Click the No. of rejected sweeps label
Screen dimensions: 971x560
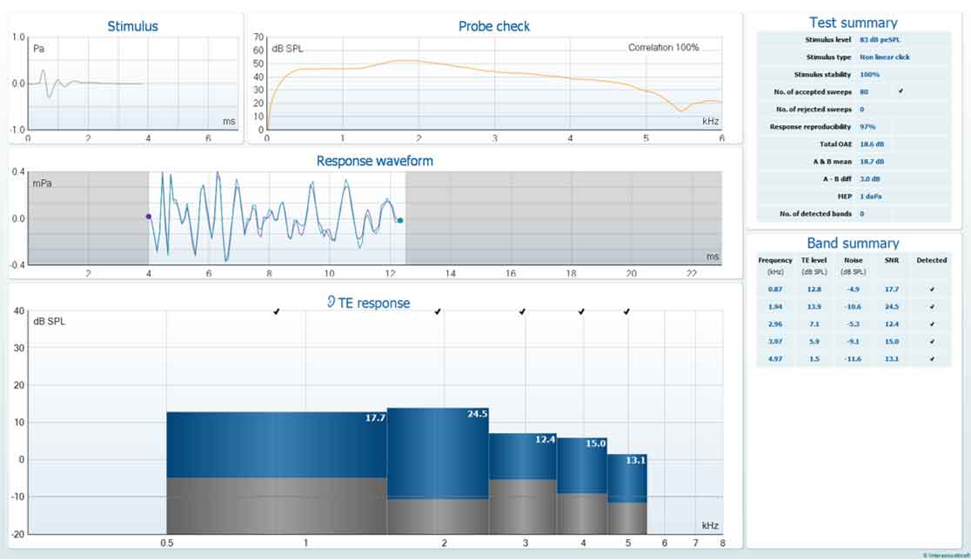pos(814,109)
